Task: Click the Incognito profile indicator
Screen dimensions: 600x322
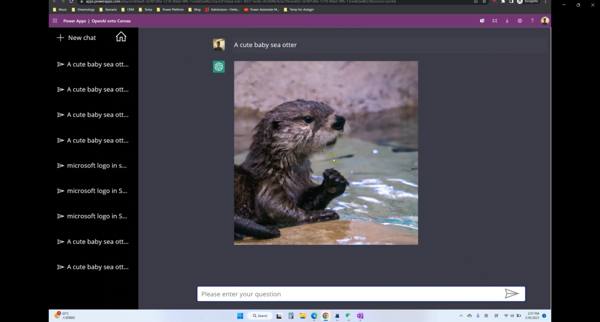Action: (528, 2)
